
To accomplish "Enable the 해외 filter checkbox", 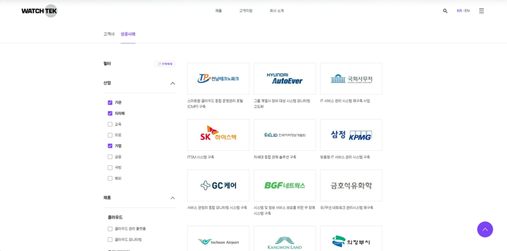I will click(110, 178).
